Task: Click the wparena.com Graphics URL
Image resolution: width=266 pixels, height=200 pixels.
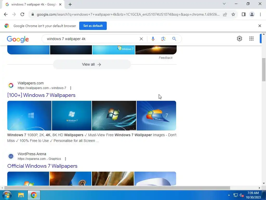Action: (x=39, y=159)
